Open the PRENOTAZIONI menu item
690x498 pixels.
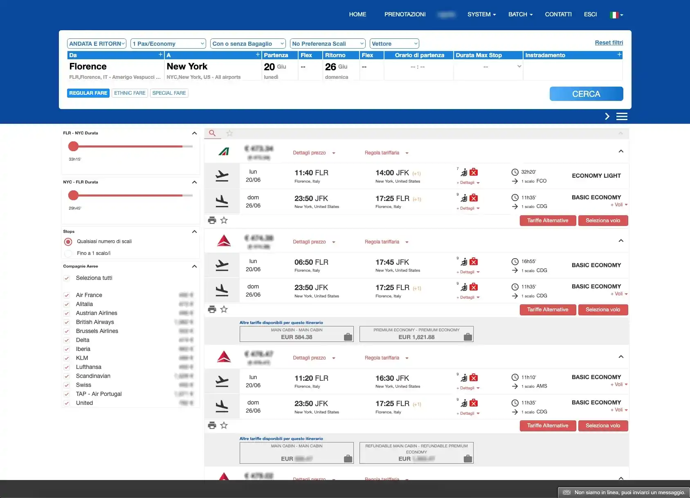coord(405,14)
